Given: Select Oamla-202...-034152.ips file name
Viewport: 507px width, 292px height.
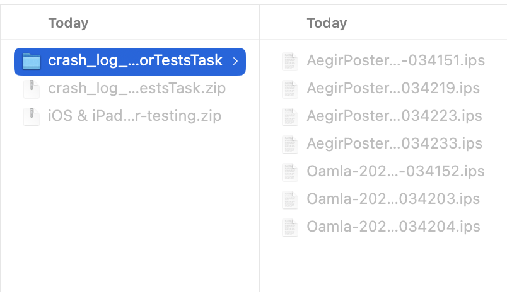Looking at the screenshot, I should coord(396,171).
